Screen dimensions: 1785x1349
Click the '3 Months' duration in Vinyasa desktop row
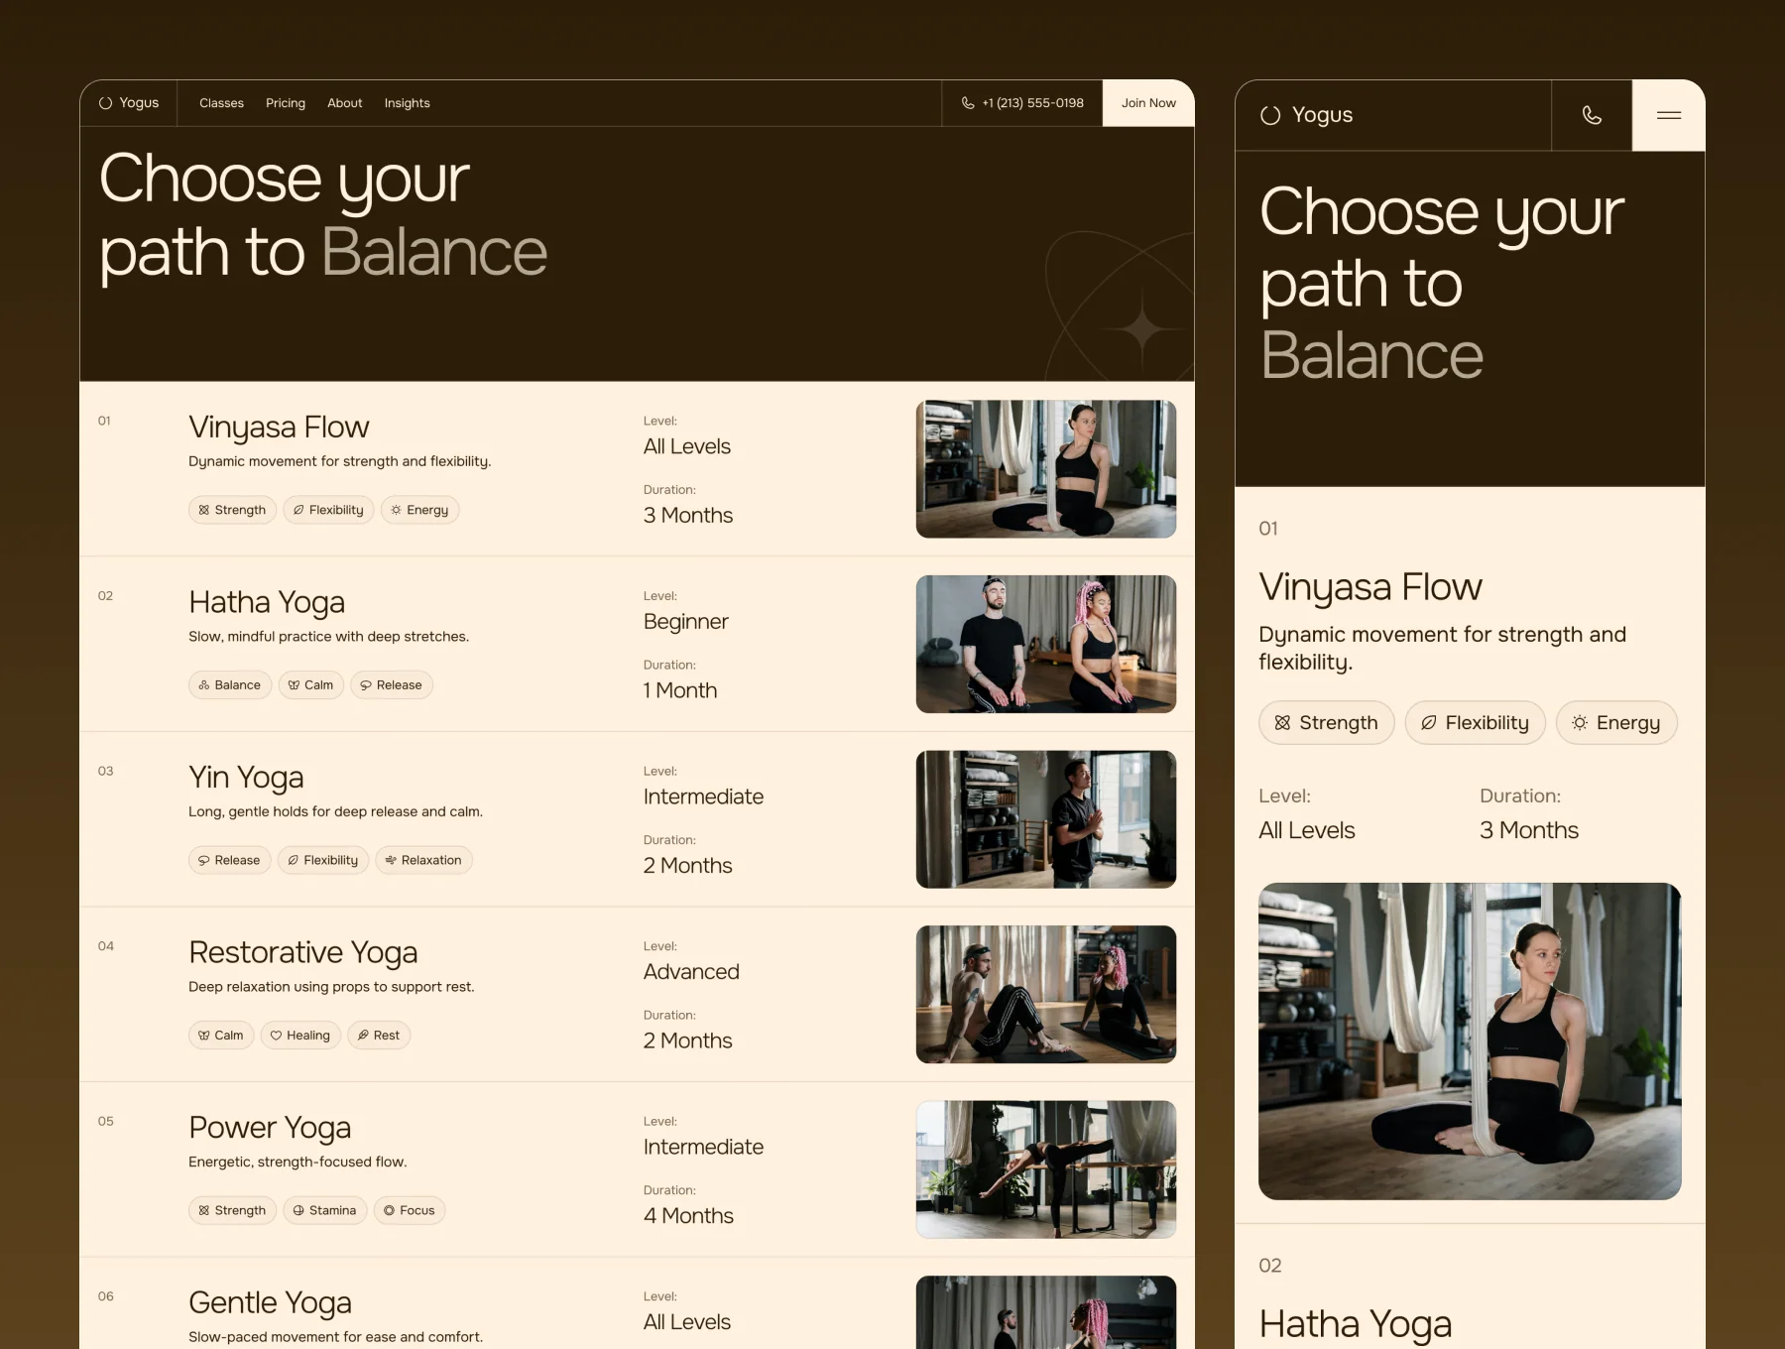pos(688,516)
